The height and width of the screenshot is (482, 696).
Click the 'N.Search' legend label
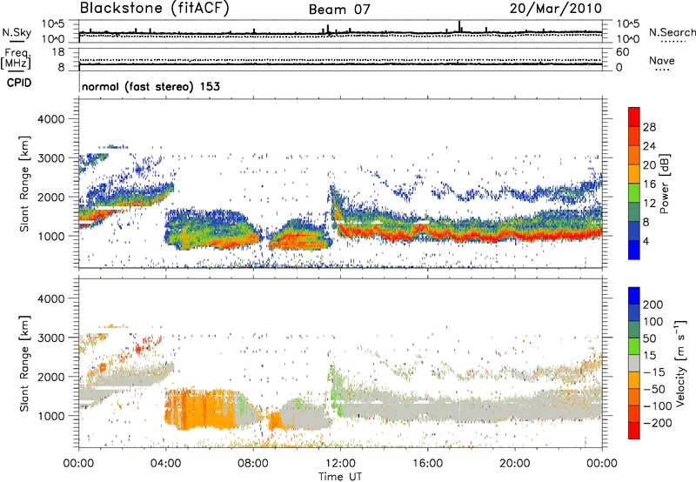[x=673, y=32]
